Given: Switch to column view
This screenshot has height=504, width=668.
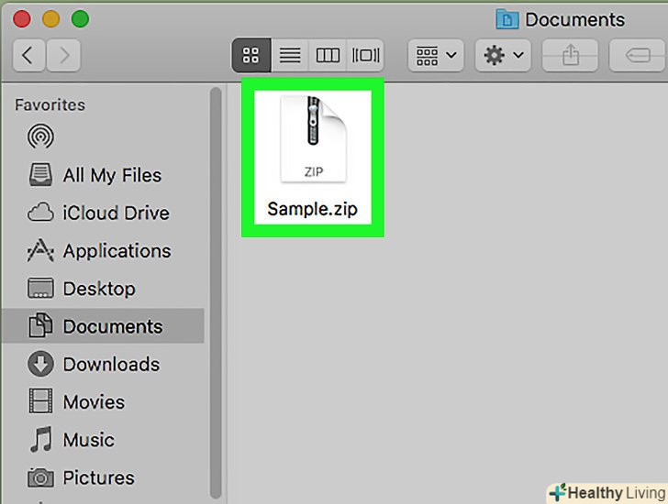Looking at the screenshot, I should click(328, 56).
